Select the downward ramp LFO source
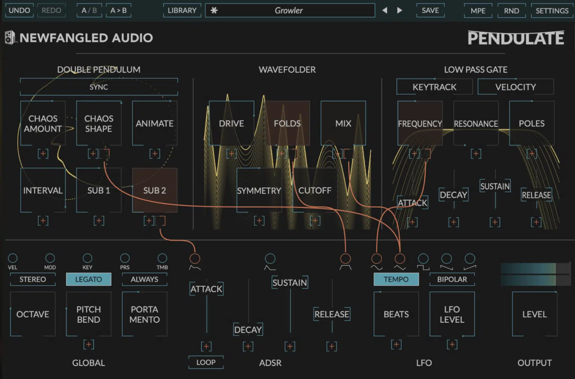 [x=447, y=259]
